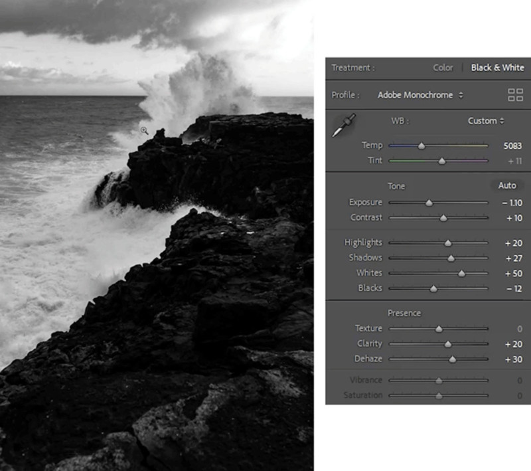The image size is (531, 471).
Task: Click the Clarity slider handle
Action: click(447, 344)
